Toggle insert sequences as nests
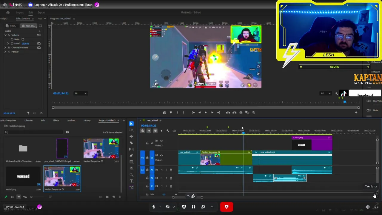382x215 pixels. [142, 130]
